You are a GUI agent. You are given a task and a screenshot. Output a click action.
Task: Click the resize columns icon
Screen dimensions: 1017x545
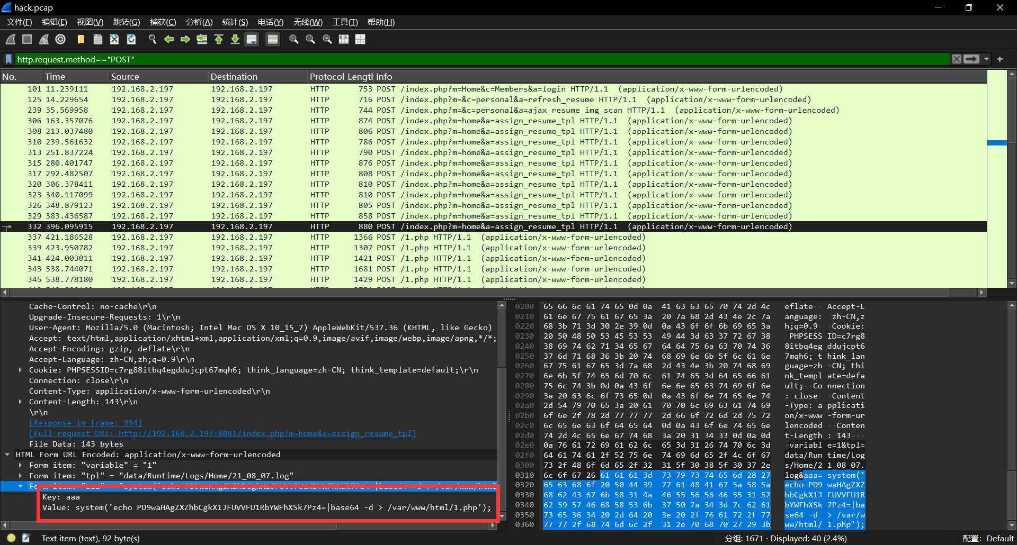(x=344, y=39)
